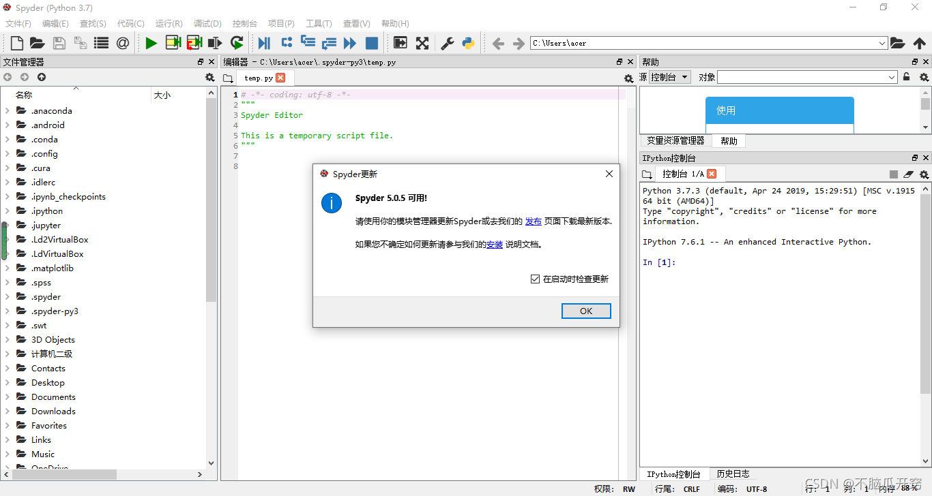The image size is (932, 496).
Task: Change to parent directory arrow icon
Action: [x=920, y=43]
